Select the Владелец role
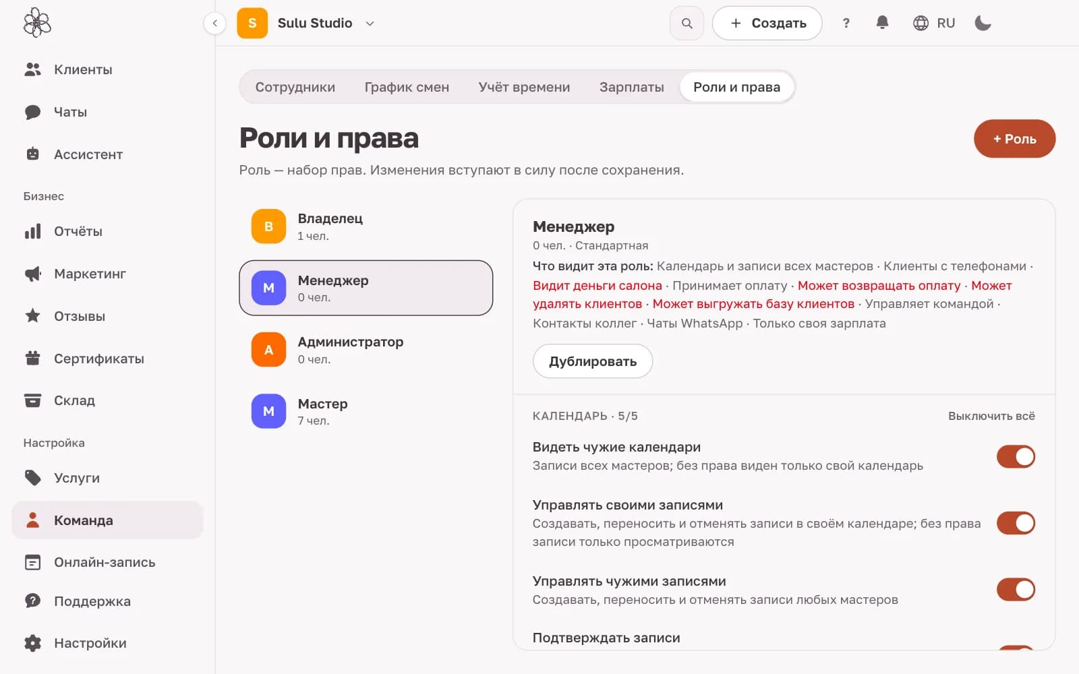This screenshot has height=674, width=1079. (366, 226)
